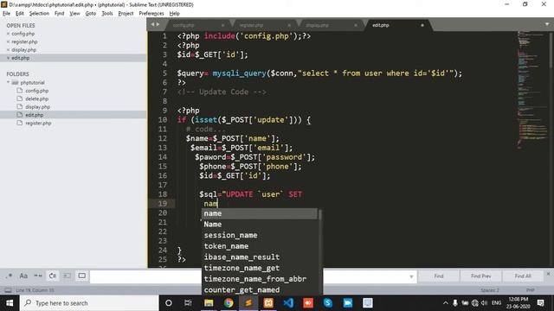Viewport: 554px width, 311px height.
Task: Open the Edit menu
Action: 20,14
